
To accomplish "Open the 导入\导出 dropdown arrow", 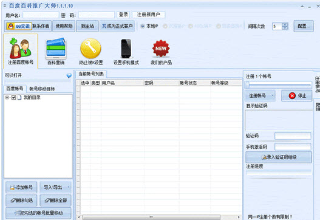I will click(69, 187).
